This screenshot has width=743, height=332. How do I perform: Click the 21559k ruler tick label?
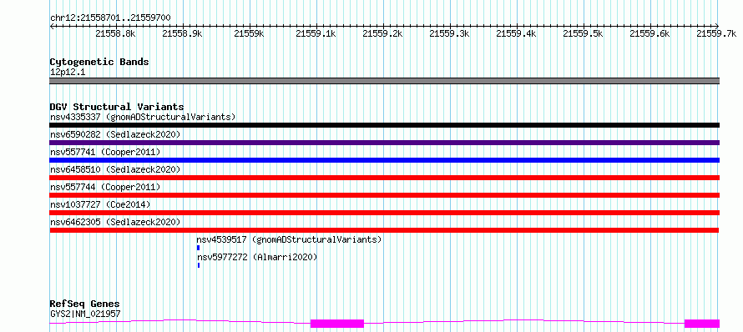[250, 33]
